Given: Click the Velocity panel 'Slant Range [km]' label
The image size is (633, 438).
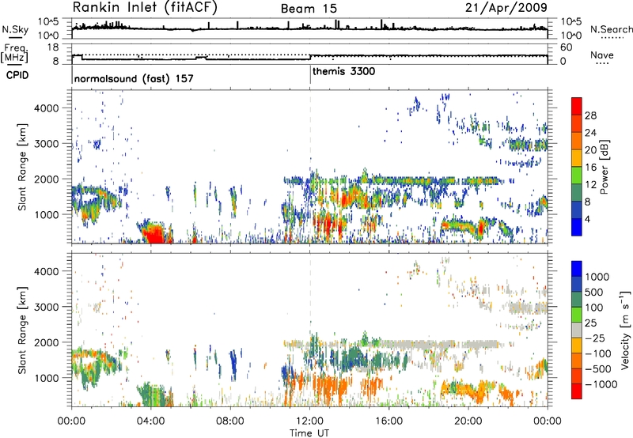Looking at the screenshot, I should pos(22,330).
